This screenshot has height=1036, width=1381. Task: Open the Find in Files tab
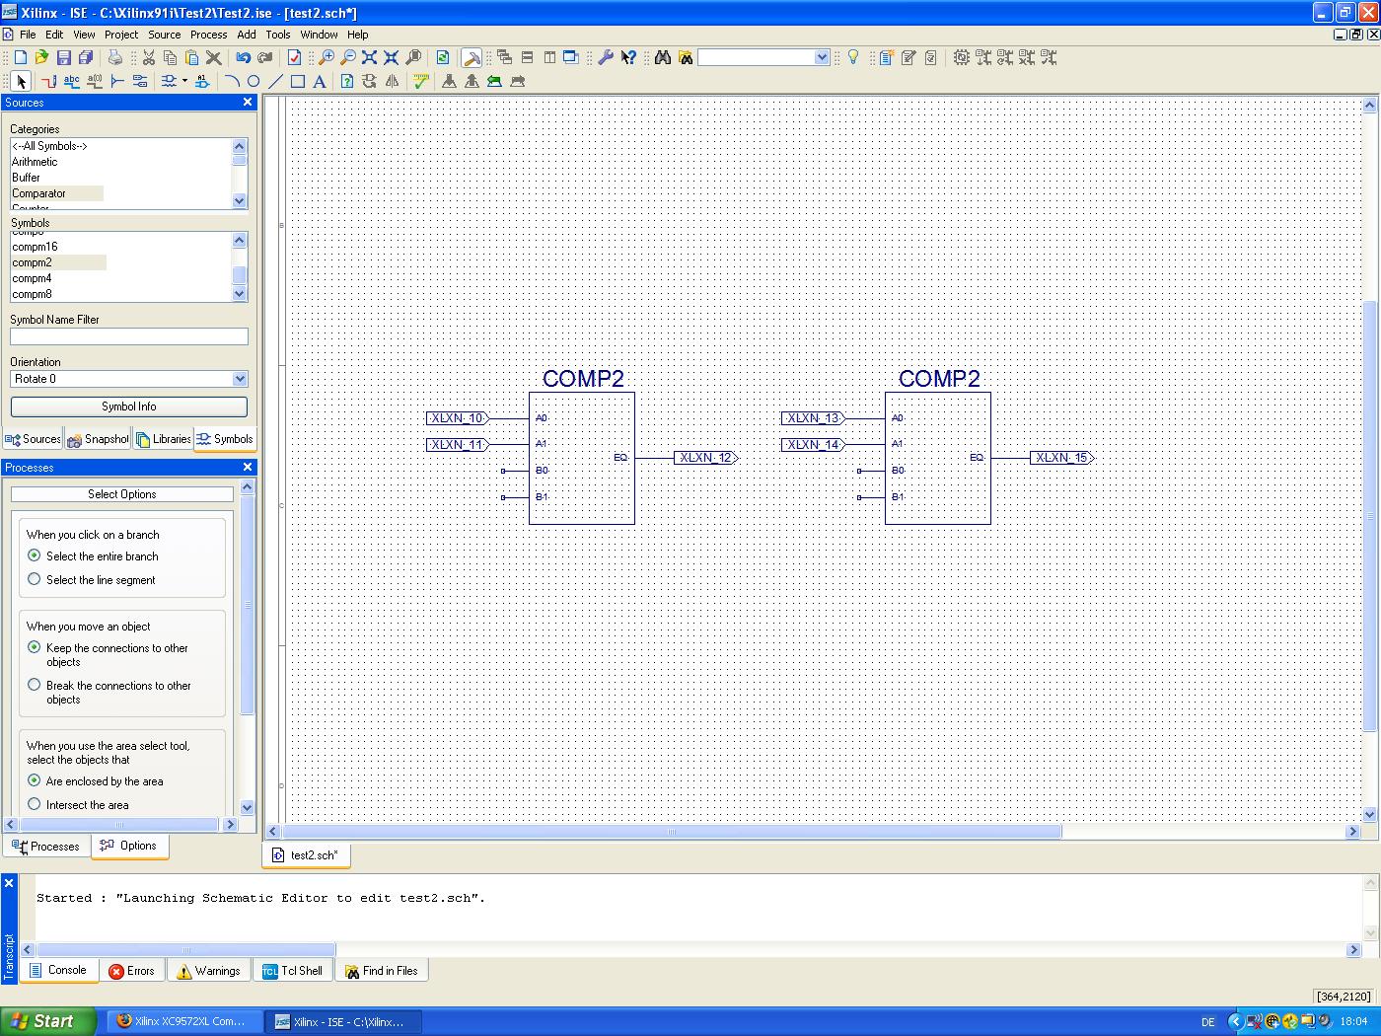[381, 971]
